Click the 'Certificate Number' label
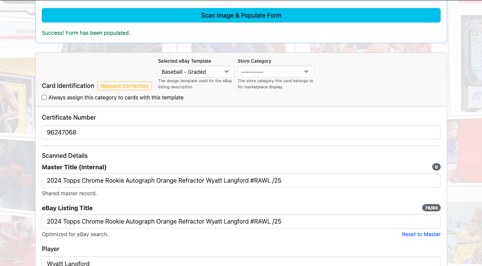 pos(69,117)
